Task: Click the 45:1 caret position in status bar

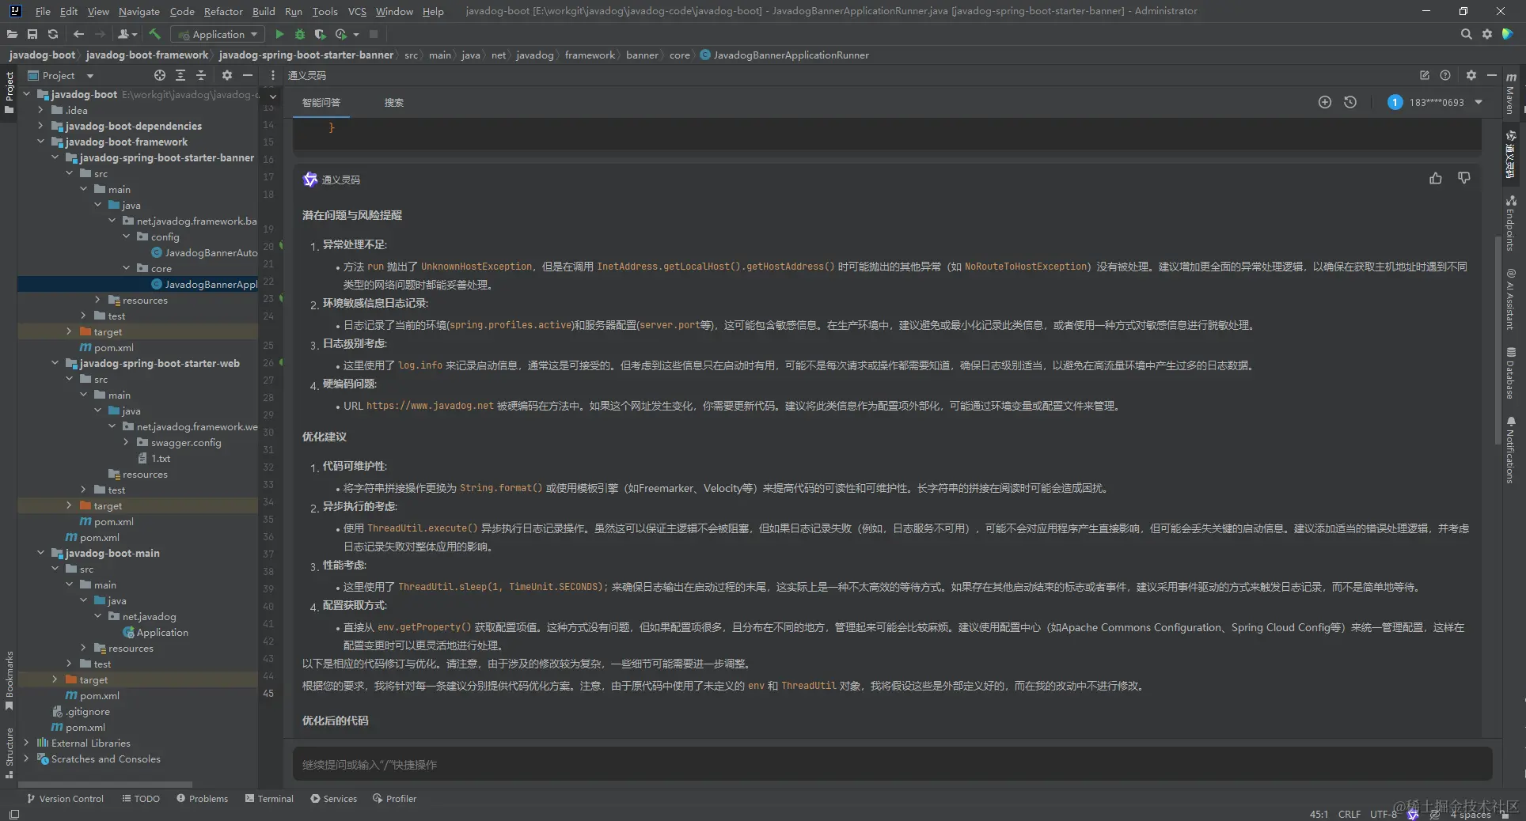Action: tap(1319, 814)
